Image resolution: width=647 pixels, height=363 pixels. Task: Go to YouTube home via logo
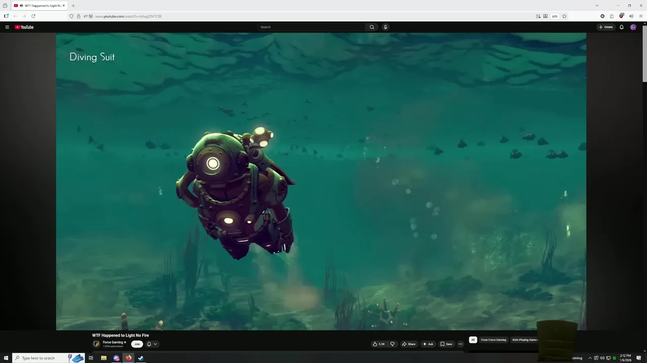pos(24,27)
